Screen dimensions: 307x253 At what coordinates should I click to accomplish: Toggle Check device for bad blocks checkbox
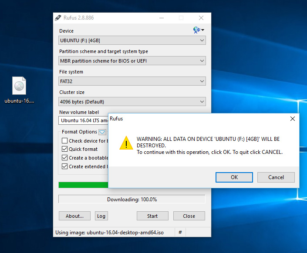64,140
